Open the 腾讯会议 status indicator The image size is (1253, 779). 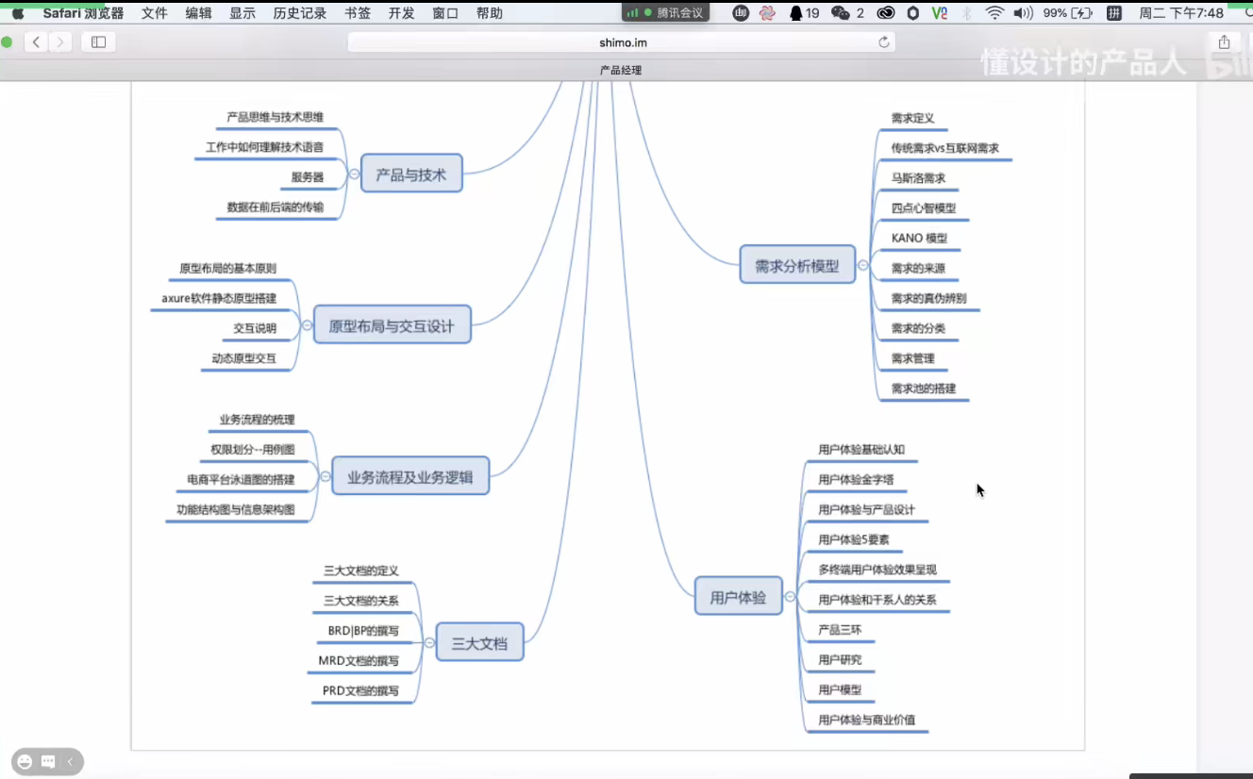click(665, 12)
